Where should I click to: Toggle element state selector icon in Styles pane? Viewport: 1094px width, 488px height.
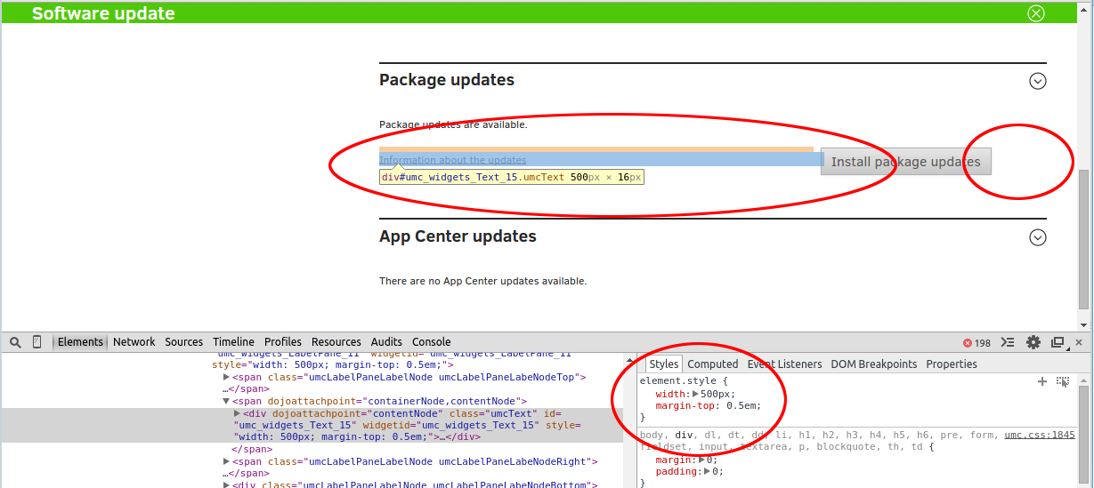(x=1063, y=381)
